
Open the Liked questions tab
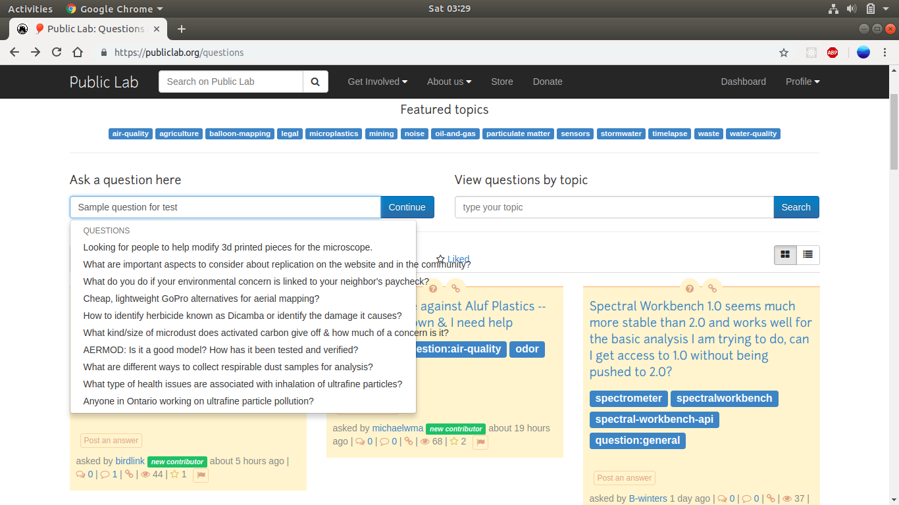pos(453,259)
